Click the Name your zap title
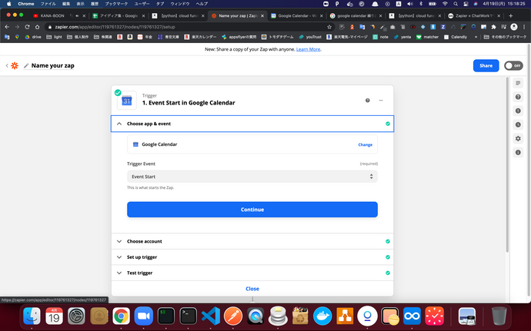531x331 pixels. [x=53, y=65]
